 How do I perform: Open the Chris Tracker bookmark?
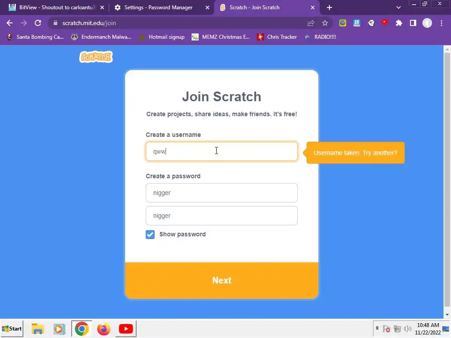point(277,37)
